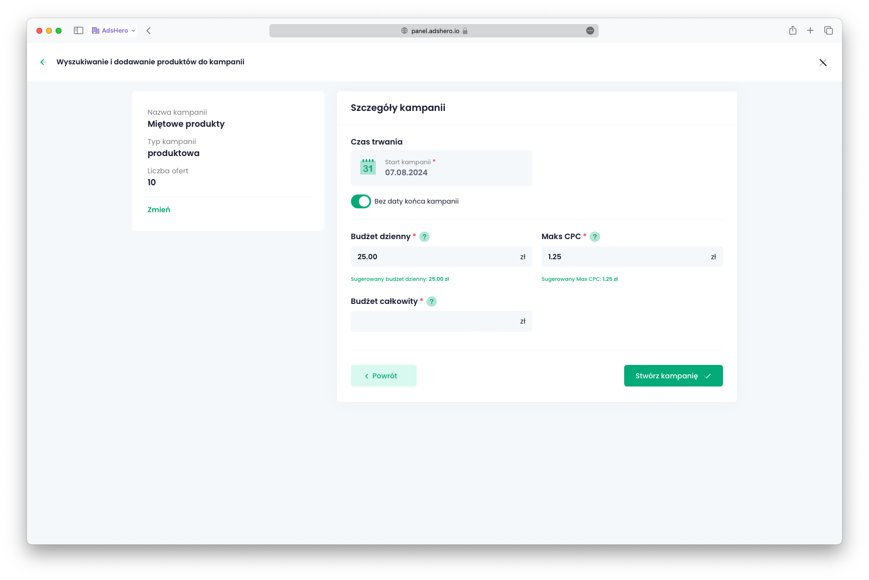Screen dimensions: 869x580
Task: Click the empty Budżet całkowity field
Action: click(434, 321)
